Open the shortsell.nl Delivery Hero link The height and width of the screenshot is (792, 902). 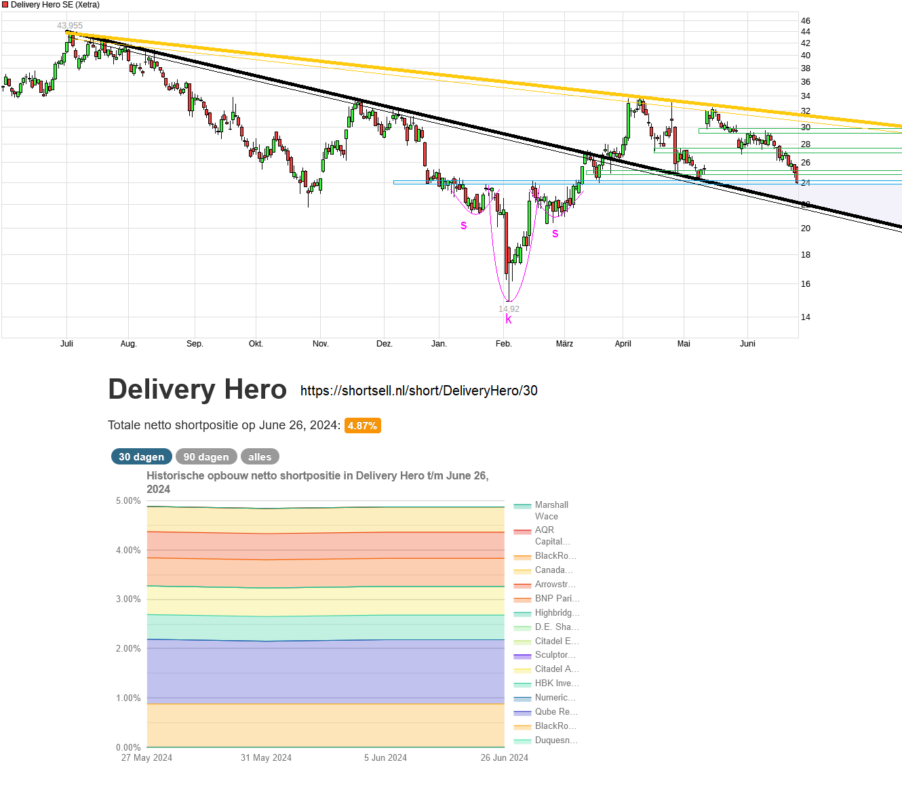coord(418,391)
